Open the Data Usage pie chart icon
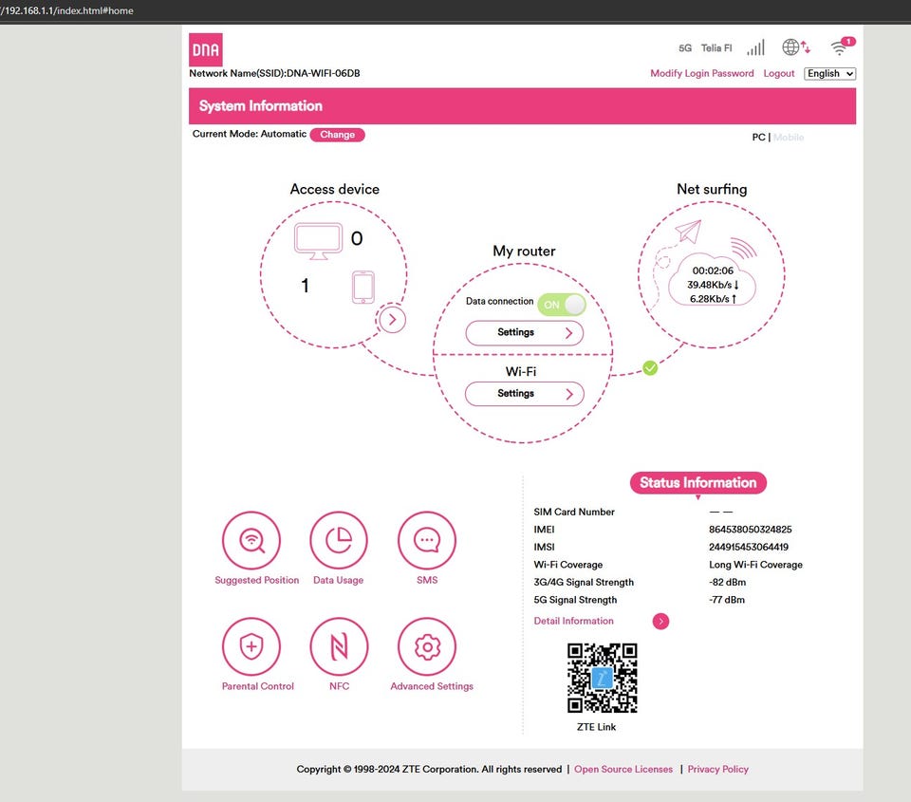The image size is (911, 802). [339, 540]
